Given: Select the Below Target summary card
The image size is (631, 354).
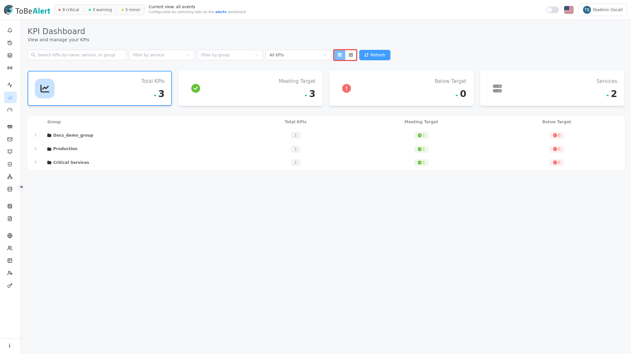Looking at the screenshot, I should (401, 88).
